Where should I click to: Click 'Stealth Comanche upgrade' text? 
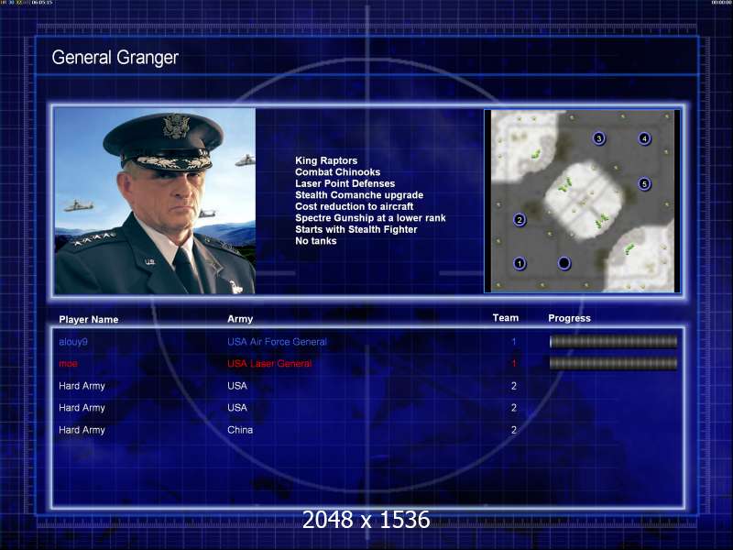click(359, 195)
